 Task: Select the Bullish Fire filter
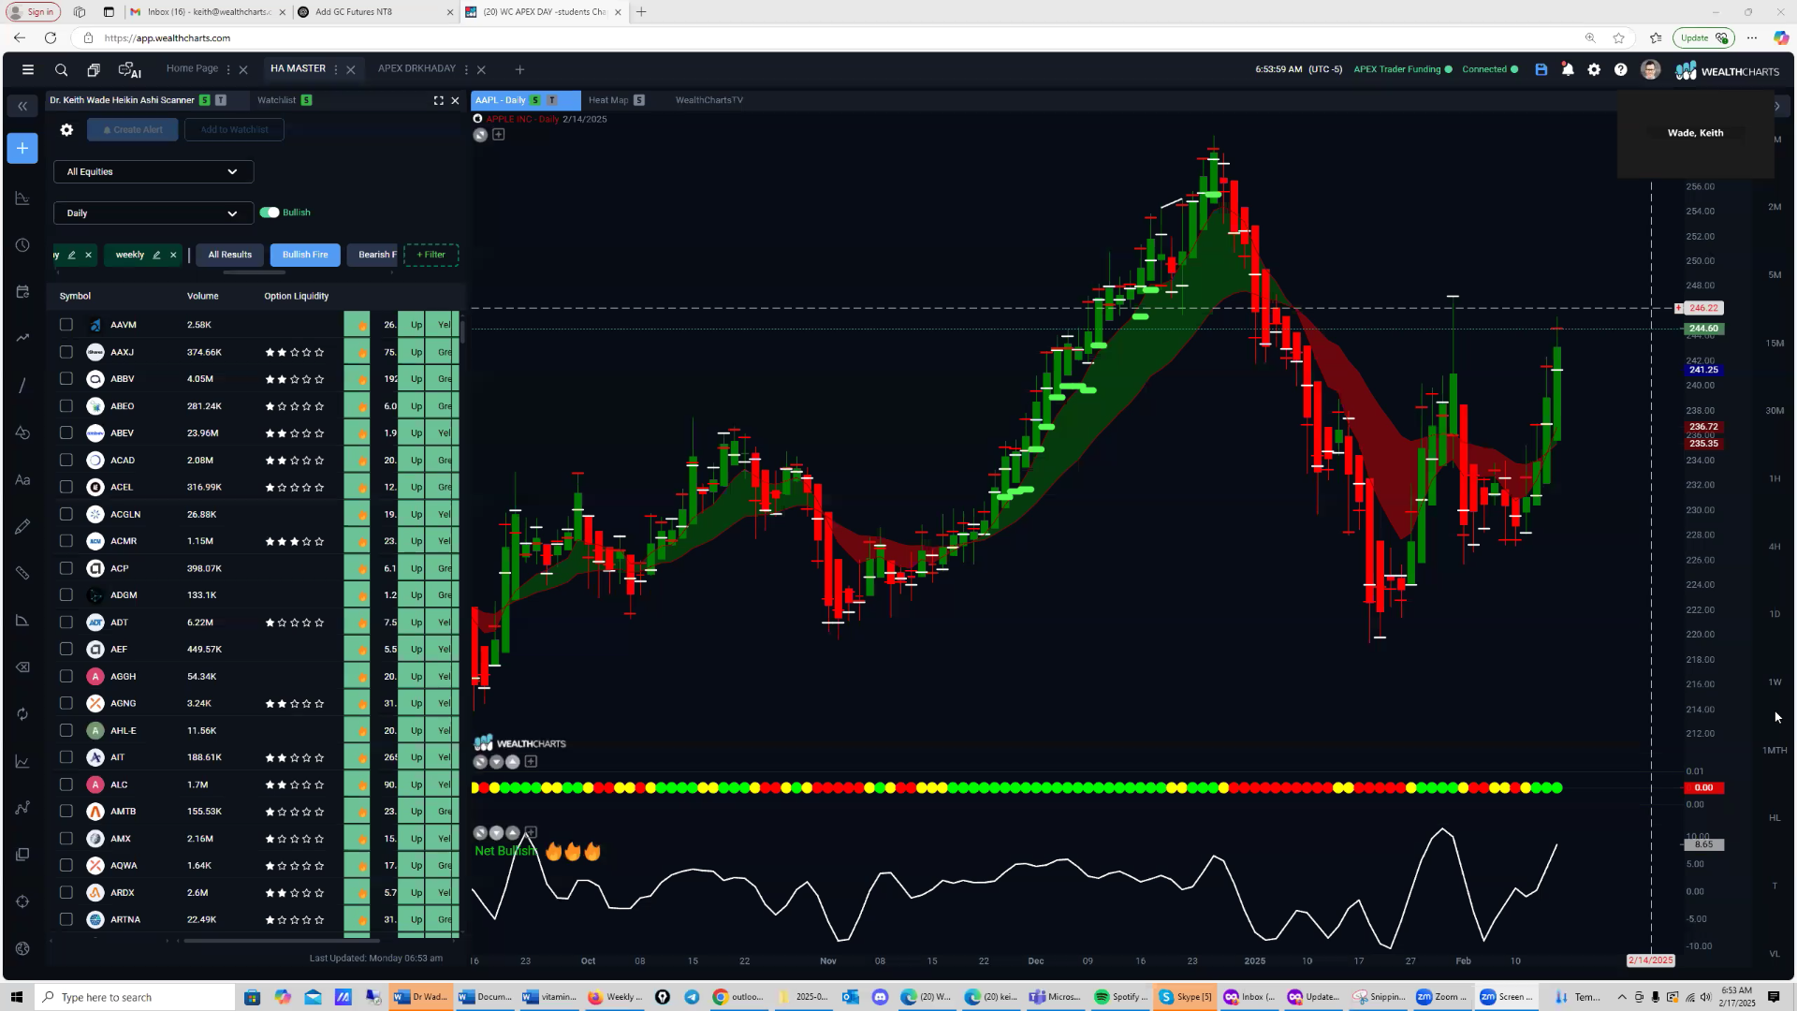point(305,255)
